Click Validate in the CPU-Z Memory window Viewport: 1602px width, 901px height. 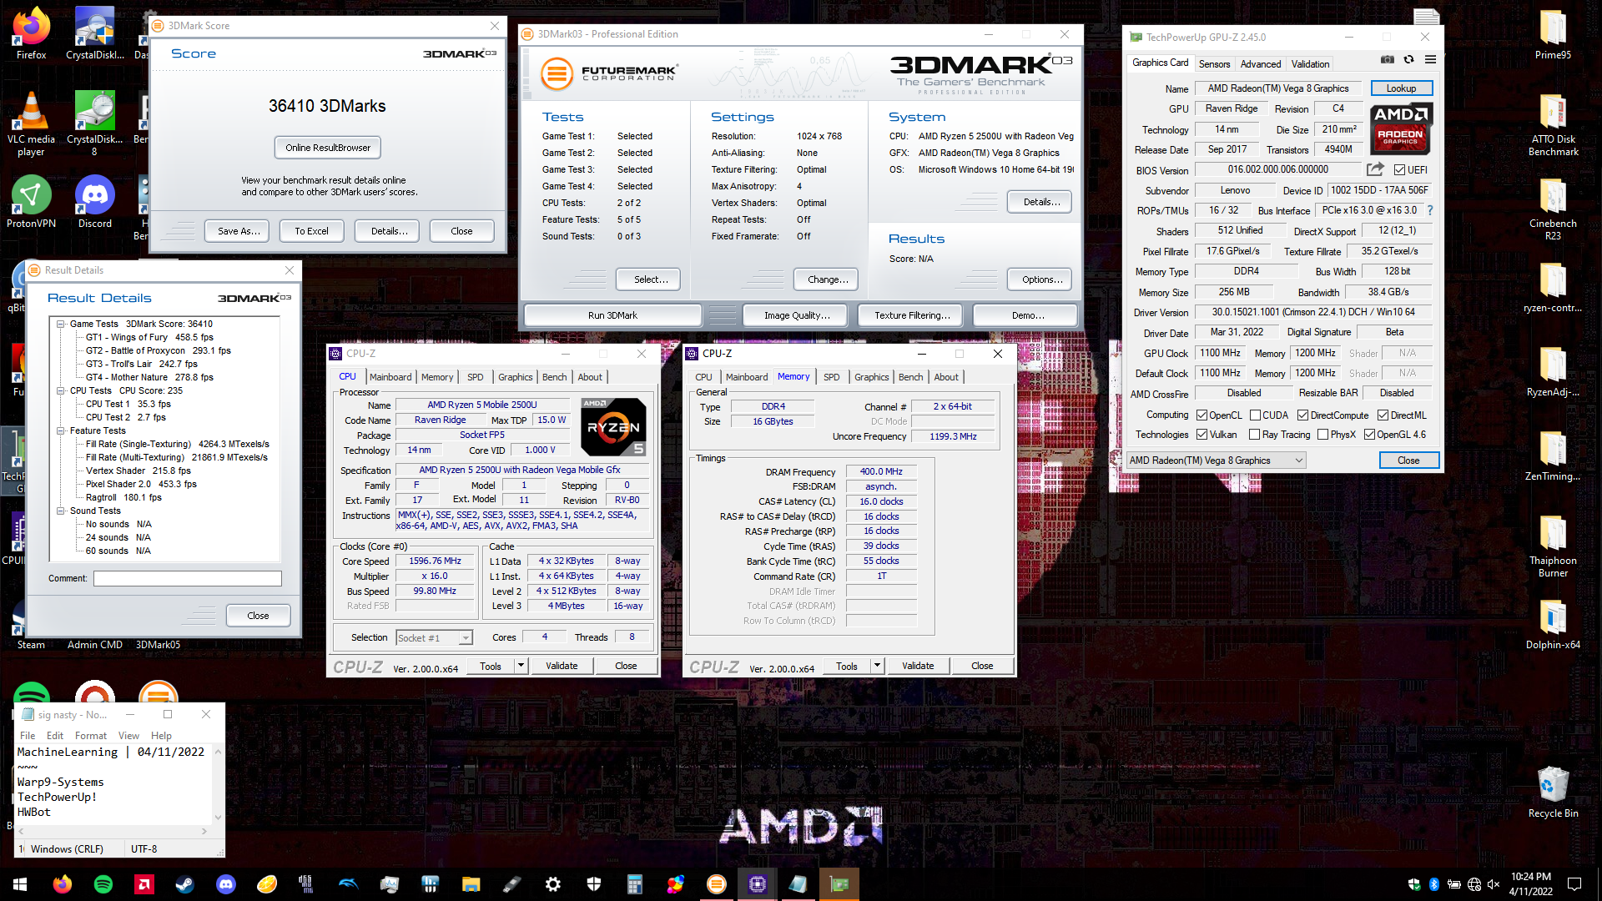918,666
